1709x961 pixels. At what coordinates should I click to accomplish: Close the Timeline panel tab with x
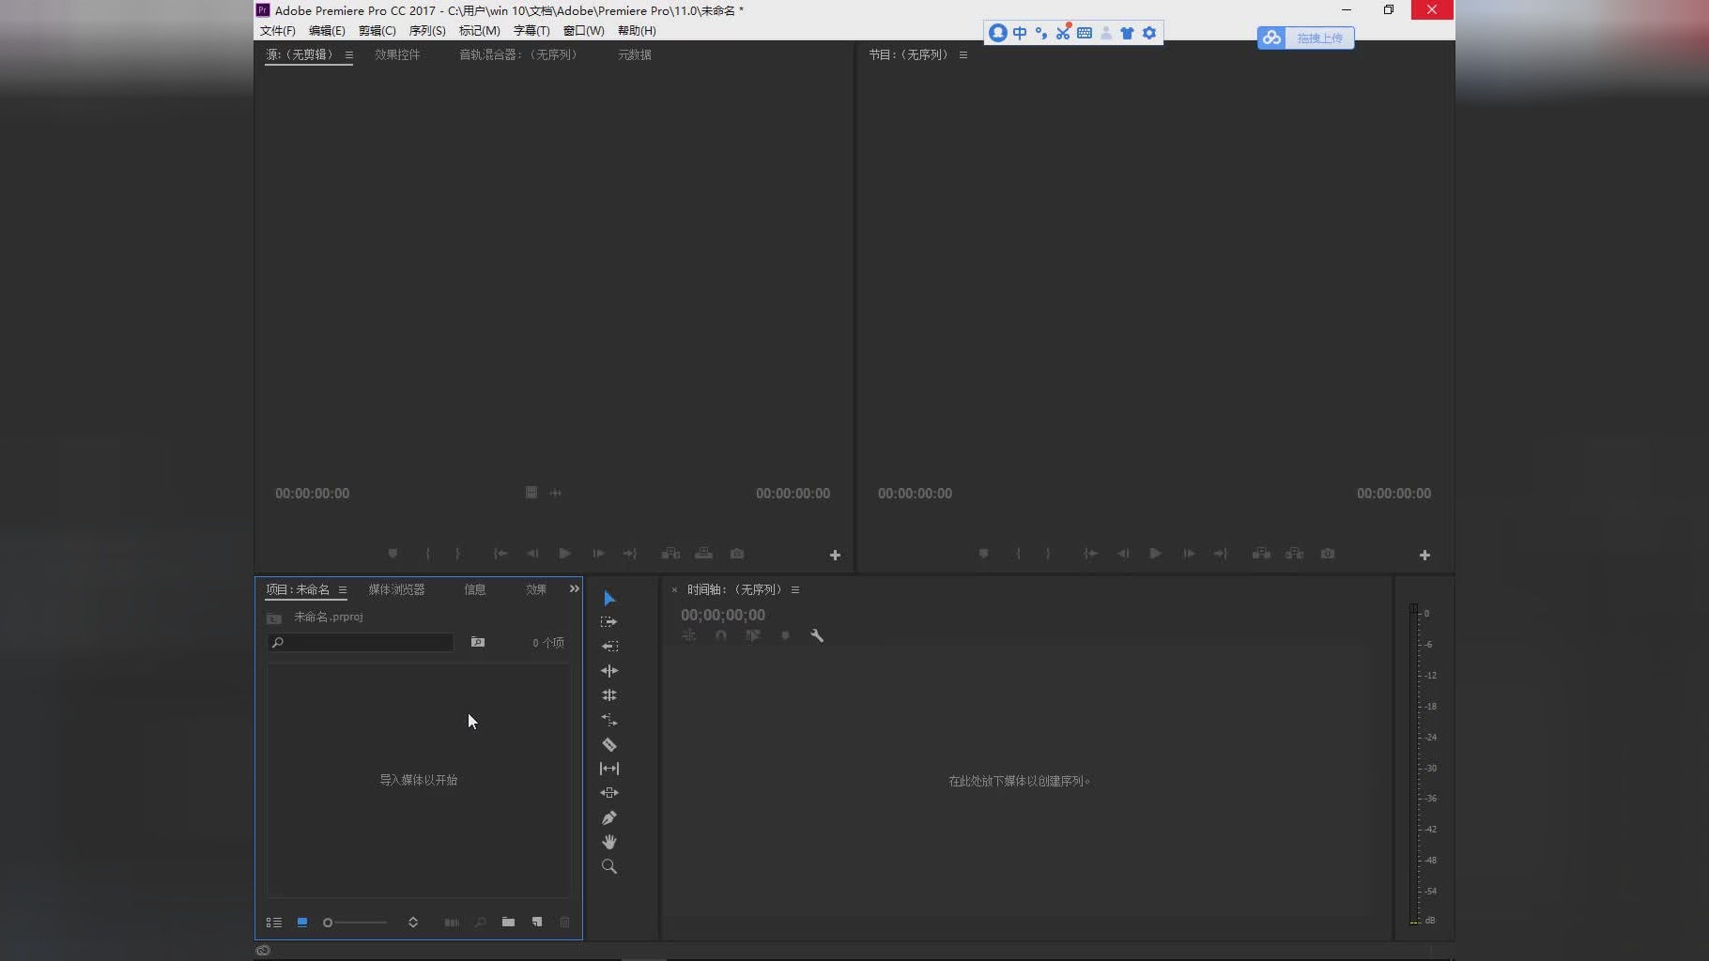coord(674,590)
